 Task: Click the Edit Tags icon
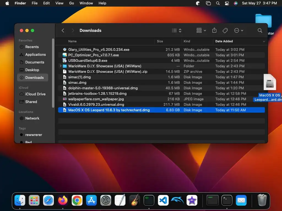(x=225, y=30)
